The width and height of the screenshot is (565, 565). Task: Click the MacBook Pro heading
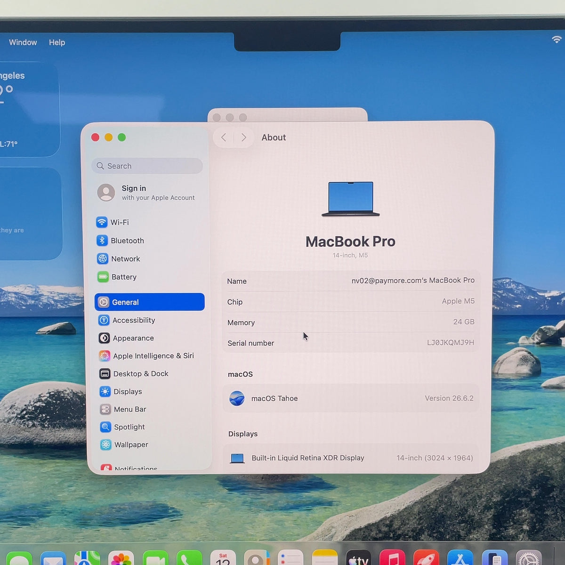pyautogui.click(x=350, y=242)
